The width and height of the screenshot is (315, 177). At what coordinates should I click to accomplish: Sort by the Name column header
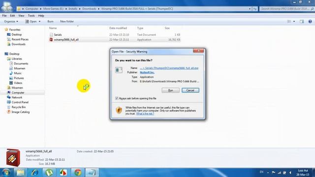click(53, 28)
